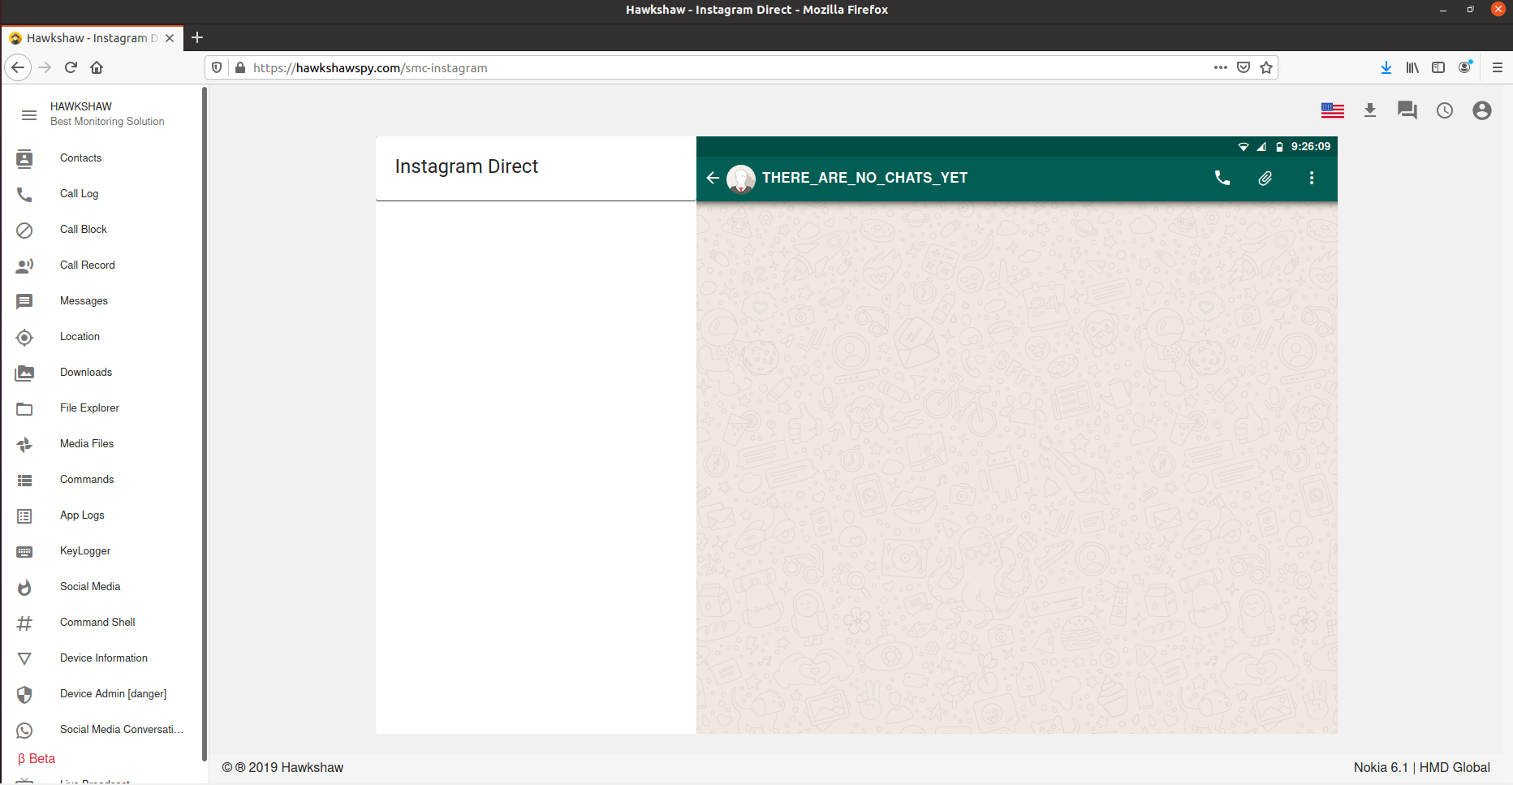
Task: Click the Command Shell hash icon
Action: (24, 623)
